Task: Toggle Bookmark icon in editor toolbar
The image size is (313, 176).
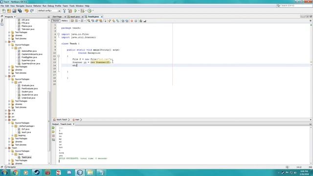Action: (117, 21)
